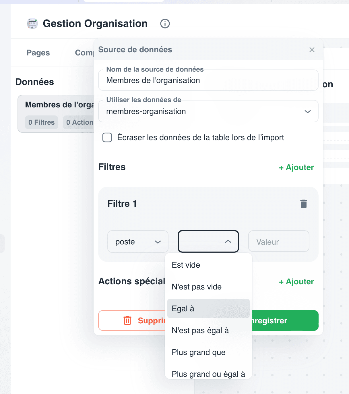The height and width of the screenshot is (394, 349).
Task: Click the Filtre 1 heading
Action: click(122, 204)
